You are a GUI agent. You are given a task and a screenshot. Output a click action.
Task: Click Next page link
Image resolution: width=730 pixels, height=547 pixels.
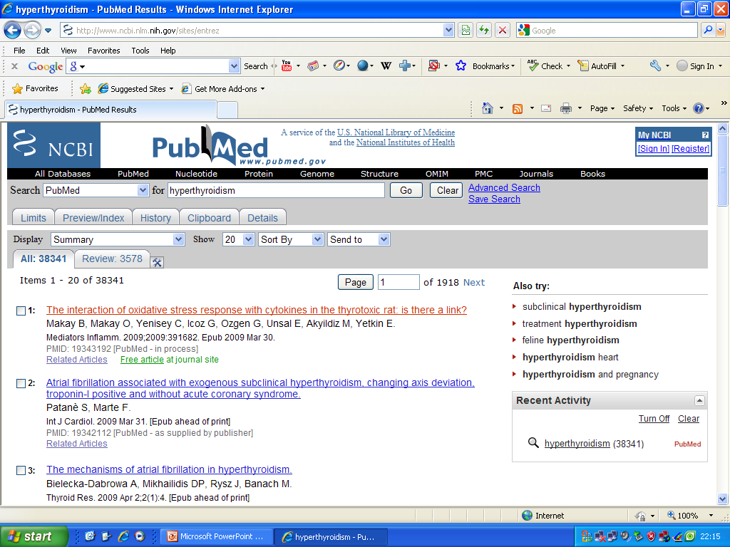474,282
